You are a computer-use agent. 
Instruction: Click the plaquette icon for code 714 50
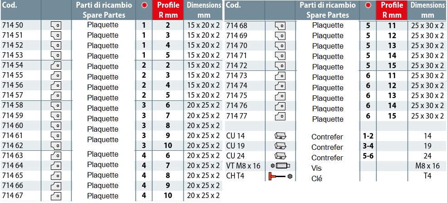[56, 25]
